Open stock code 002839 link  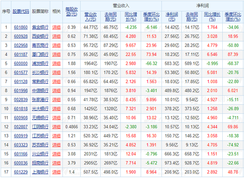[21, 100]
